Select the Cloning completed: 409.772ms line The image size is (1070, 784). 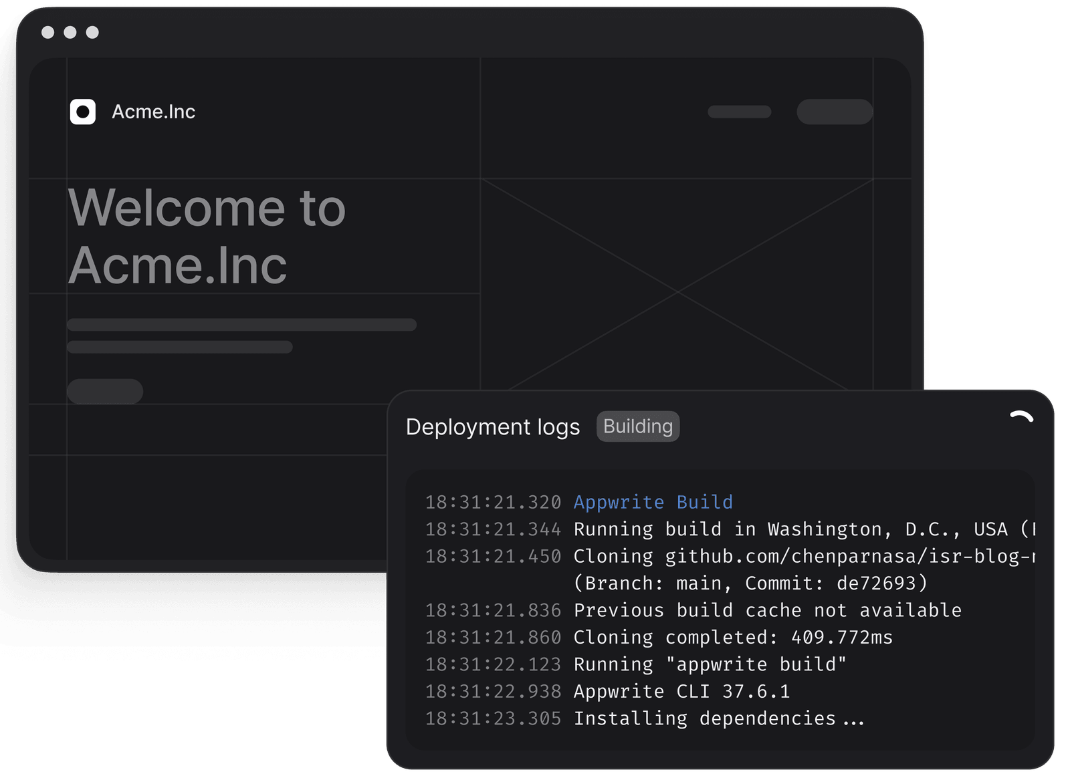(659, 638)
